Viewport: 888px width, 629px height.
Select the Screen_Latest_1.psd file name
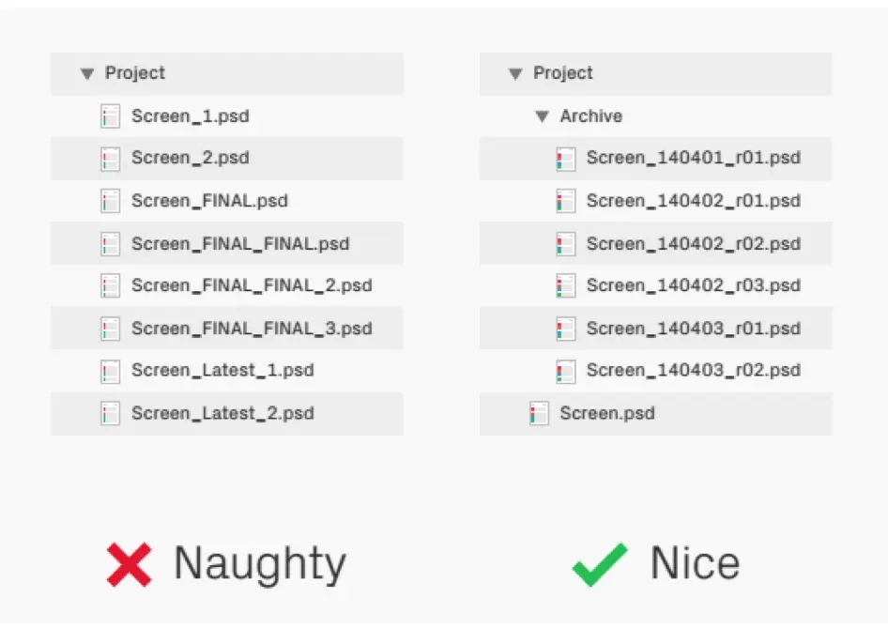click(222, 370)
